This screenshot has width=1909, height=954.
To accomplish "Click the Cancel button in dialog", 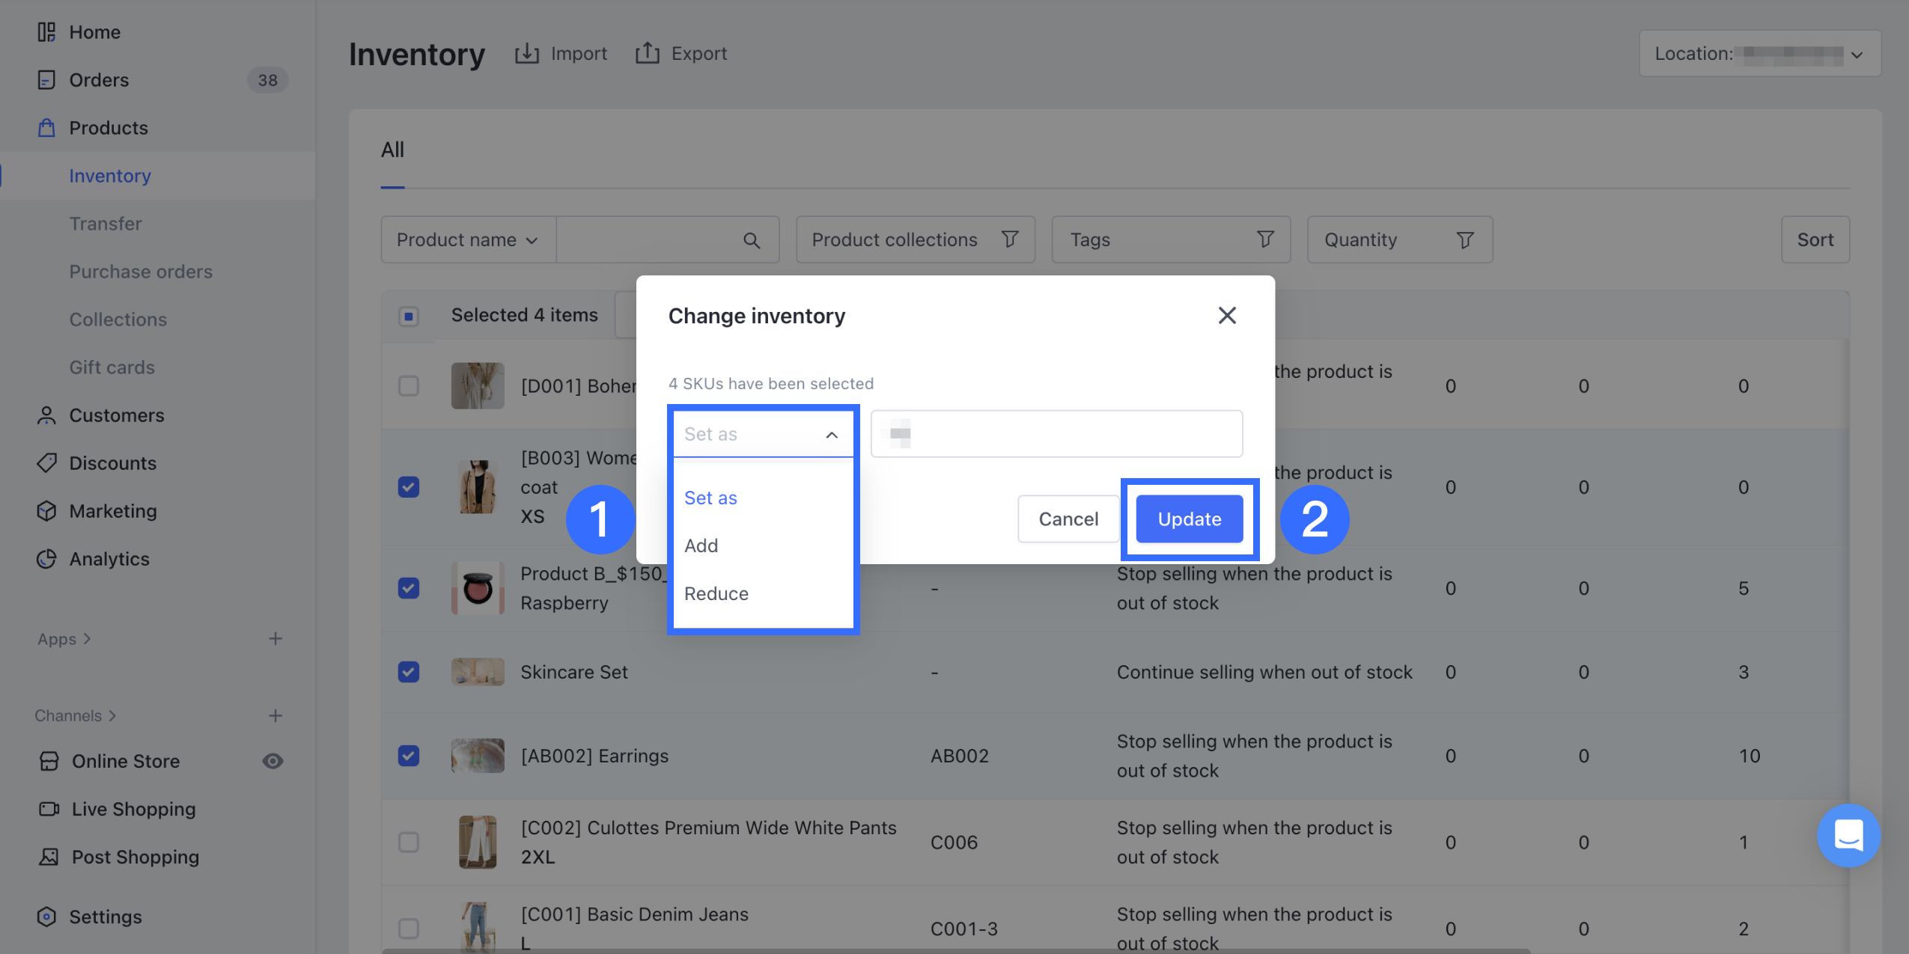I will [x=1068, y=519].
